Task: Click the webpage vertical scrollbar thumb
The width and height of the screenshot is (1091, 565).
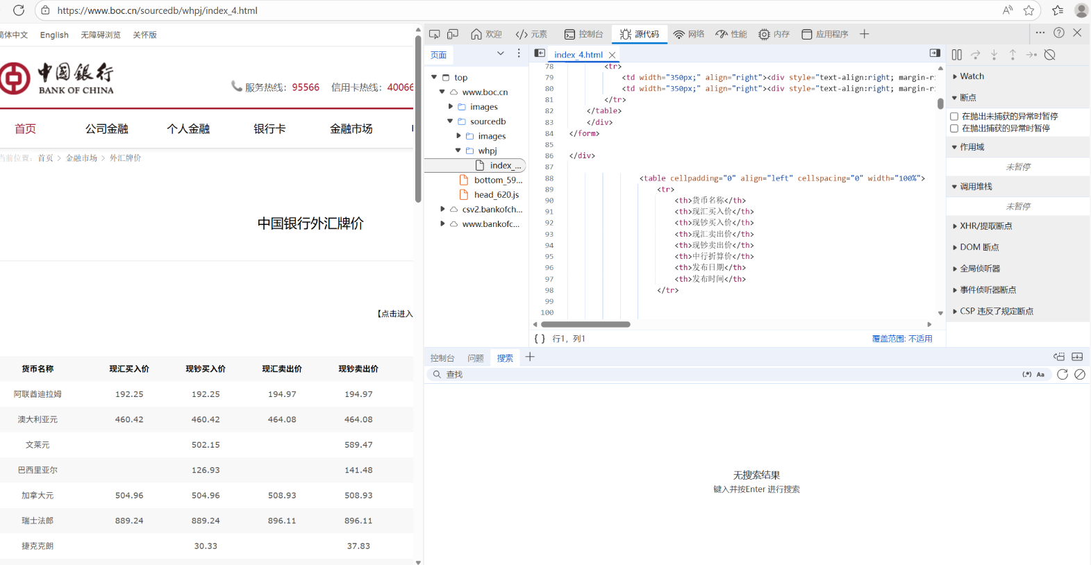Action: pyautogui.click(x=418, y=118)
